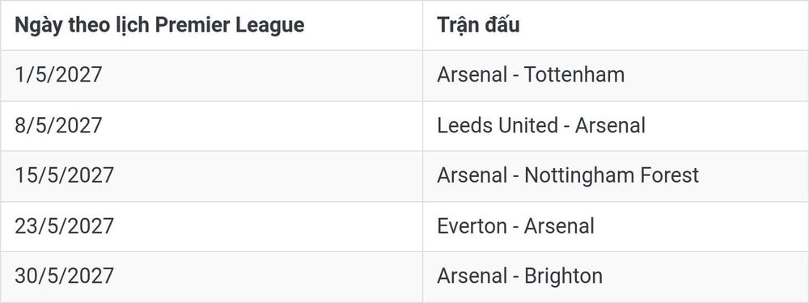Click the Arsenal - Tottenham match cell
Viewport: 809px width, 303px height.
pos(616,75)
